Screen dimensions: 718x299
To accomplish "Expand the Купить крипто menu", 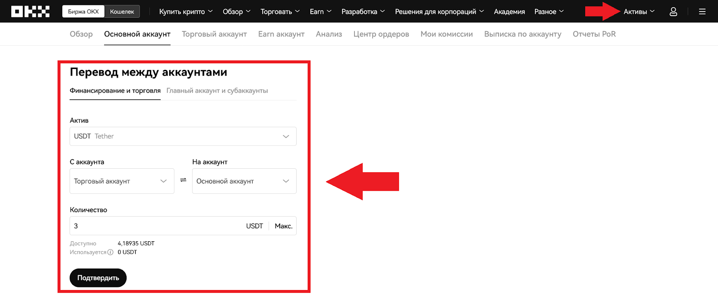I will (186, 12).
